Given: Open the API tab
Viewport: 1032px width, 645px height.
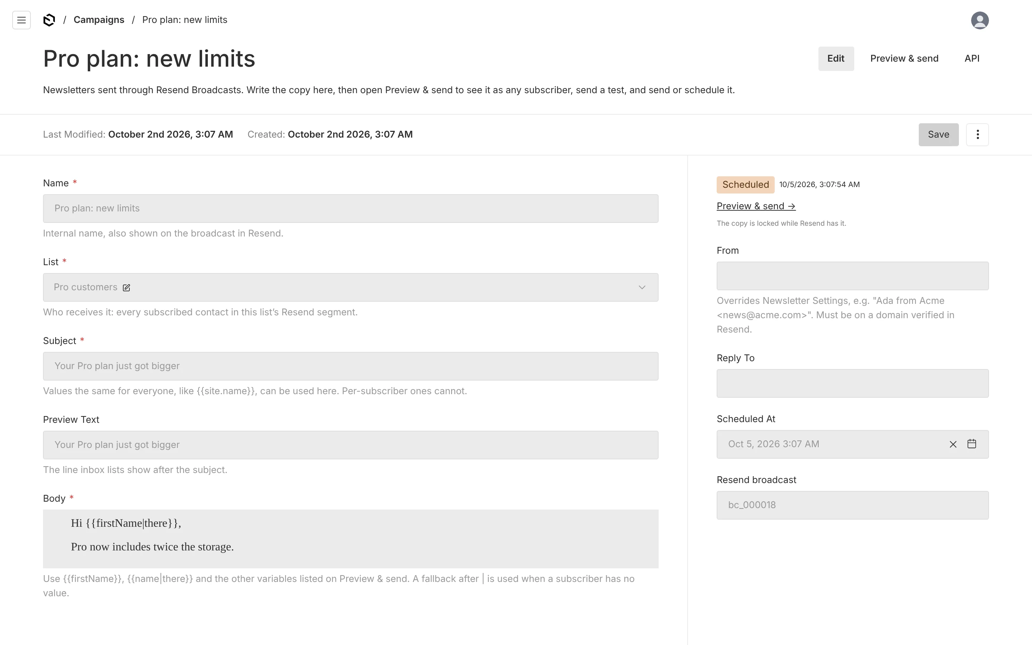Looking at the screenshot, I should pos(972,59).
